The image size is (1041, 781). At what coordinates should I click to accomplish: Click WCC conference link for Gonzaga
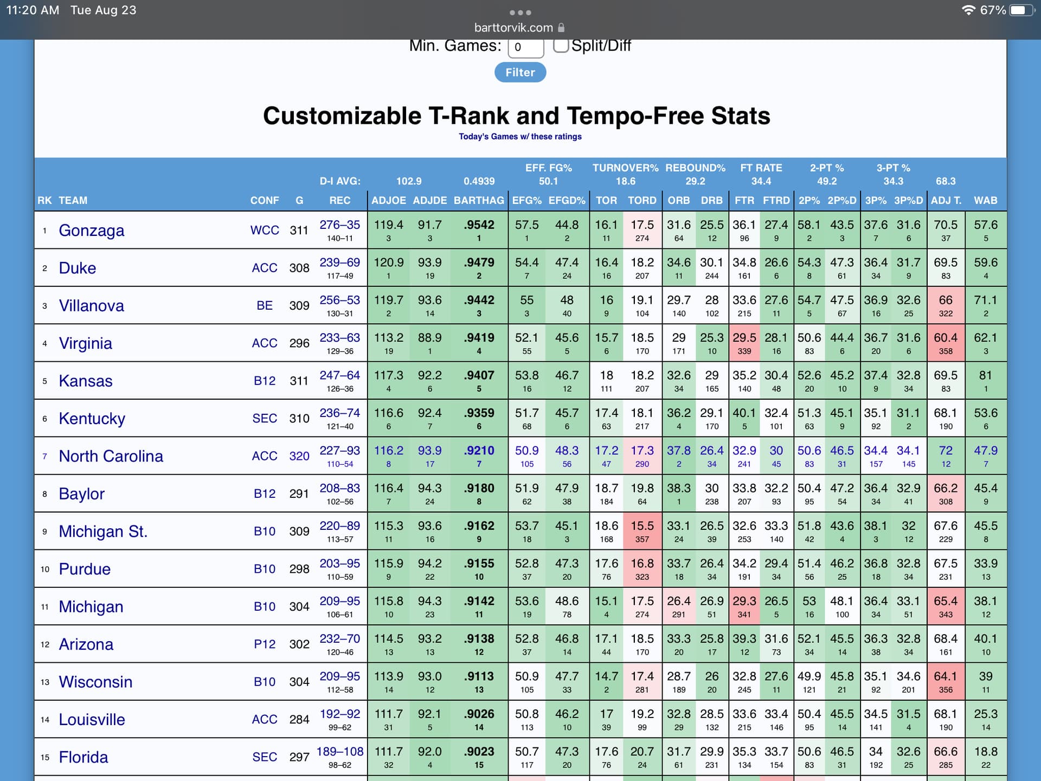tap(265, 231)
